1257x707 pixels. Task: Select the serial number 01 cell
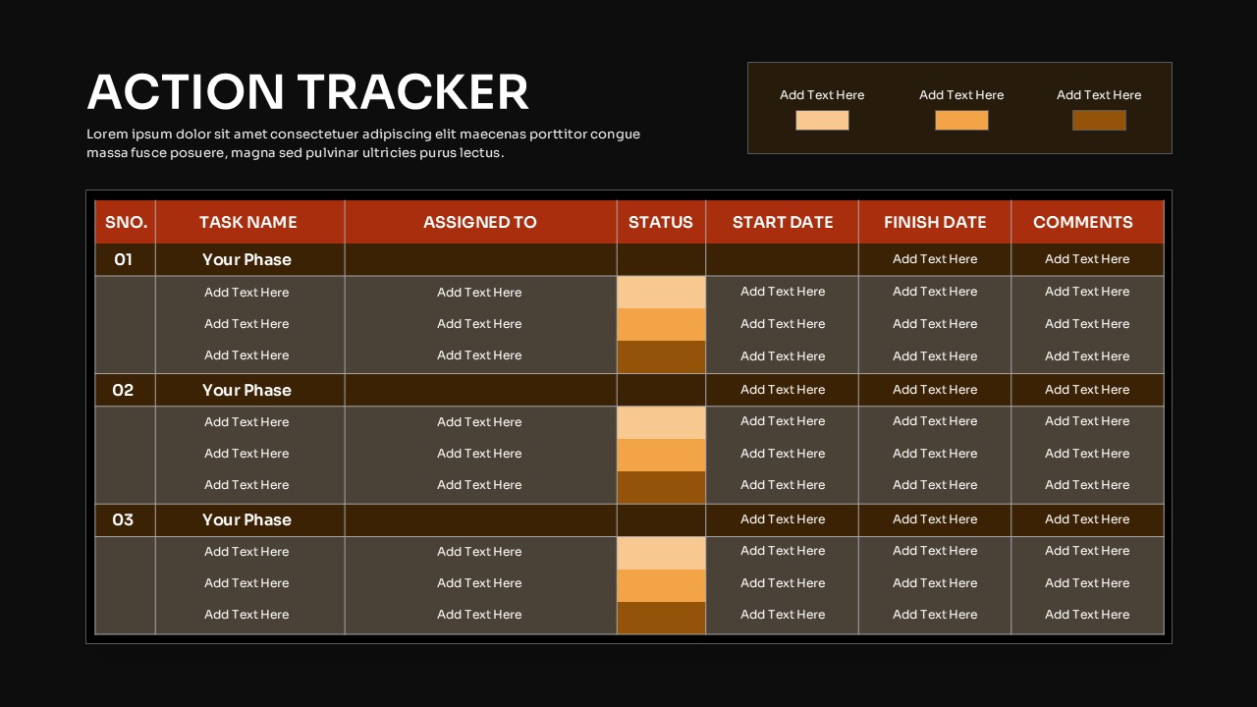[x=126, y=259]
